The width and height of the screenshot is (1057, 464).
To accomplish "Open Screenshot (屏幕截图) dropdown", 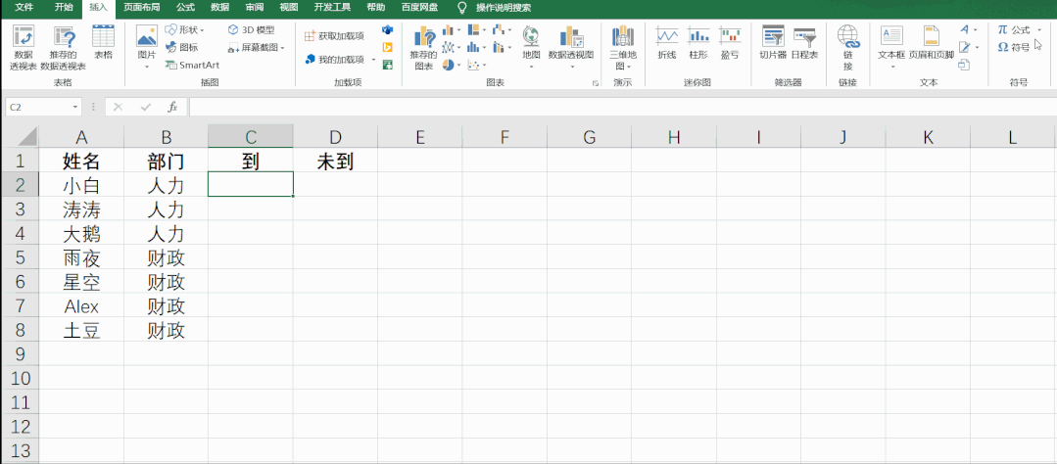I will point(256,47).
